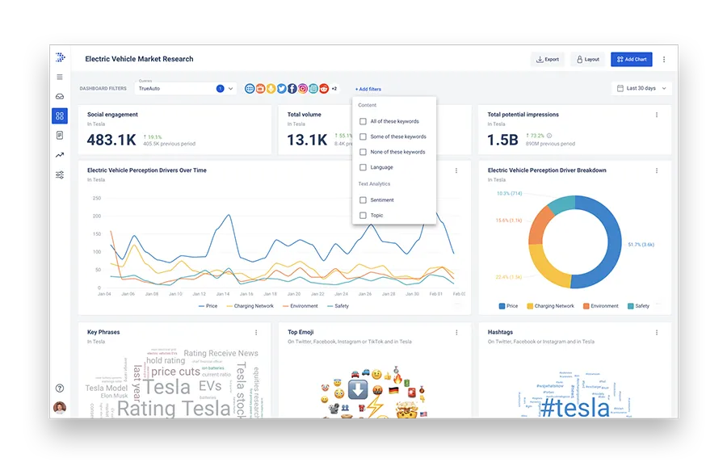Open options menu for Hashtags card
This screenshot has height=462, width=727.
pyautogui.click(x=657, y=333)
